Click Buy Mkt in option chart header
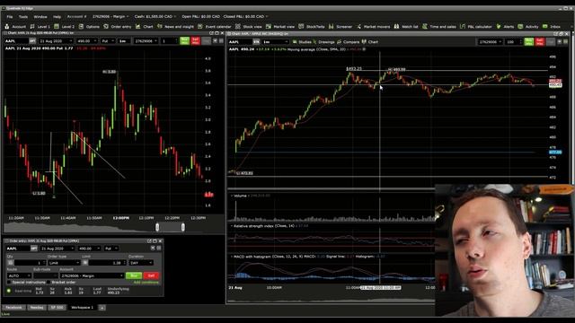575x323 pixels. [184, 41]
